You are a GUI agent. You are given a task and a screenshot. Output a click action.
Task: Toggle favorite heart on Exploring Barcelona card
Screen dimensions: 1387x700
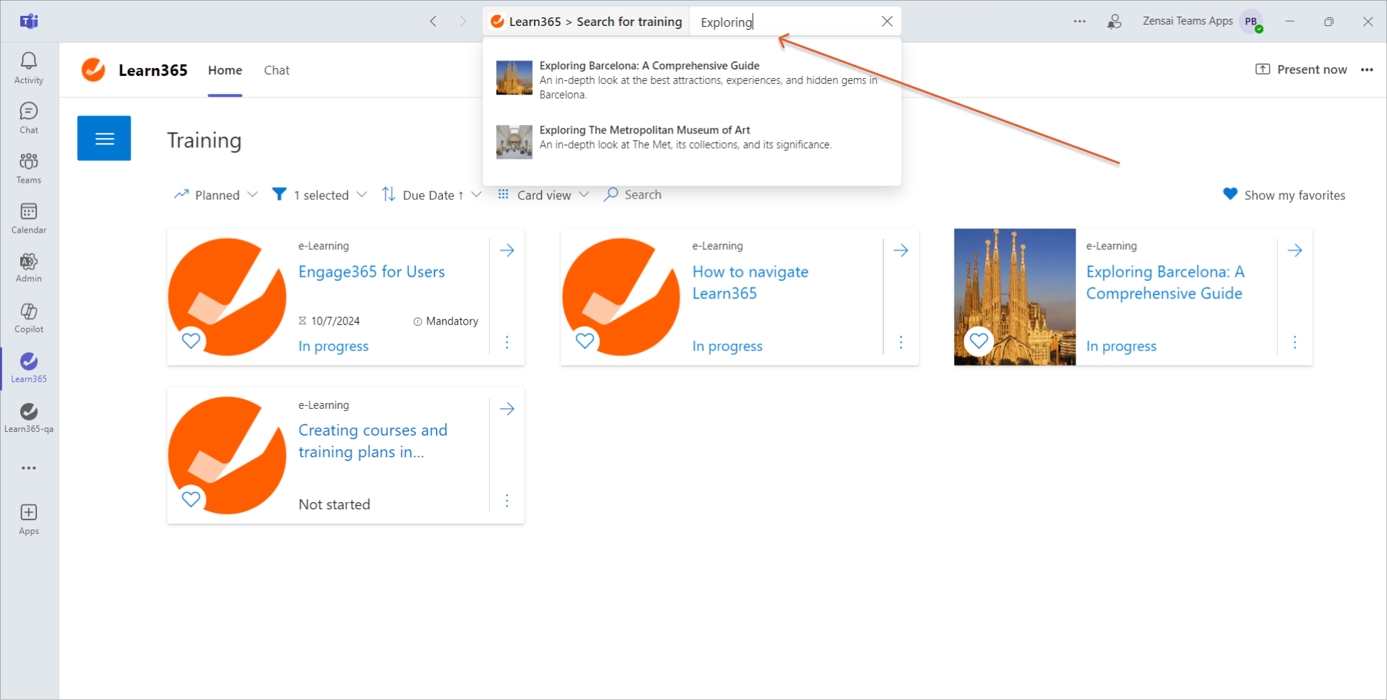pyautogui.click(x=978, y=340)
